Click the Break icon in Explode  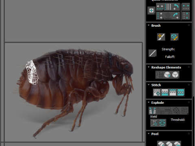[x=152, y=111]
